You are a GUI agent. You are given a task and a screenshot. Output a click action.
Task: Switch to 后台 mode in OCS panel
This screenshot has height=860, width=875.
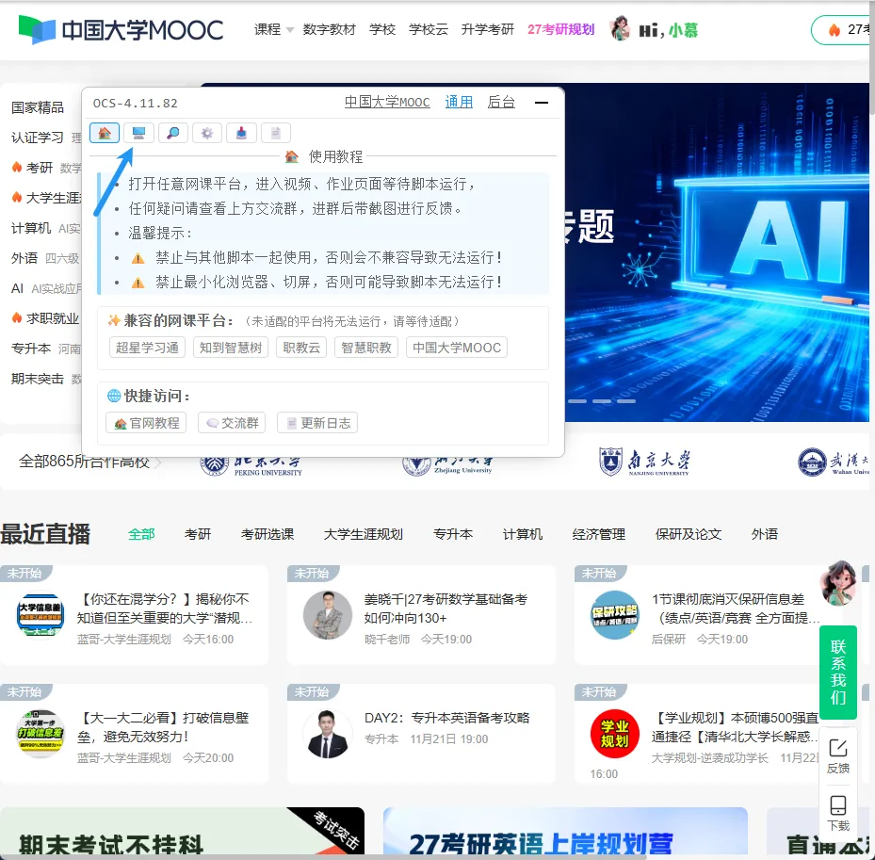coord(501,102)
